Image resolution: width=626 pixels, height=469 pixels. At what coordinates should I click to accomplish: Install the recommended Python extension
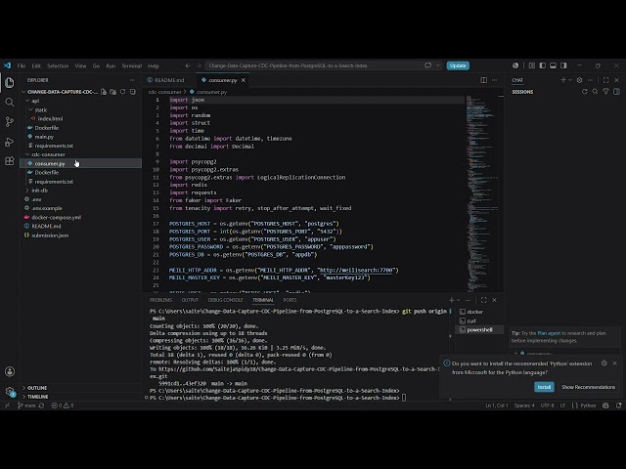pos(544,387)
